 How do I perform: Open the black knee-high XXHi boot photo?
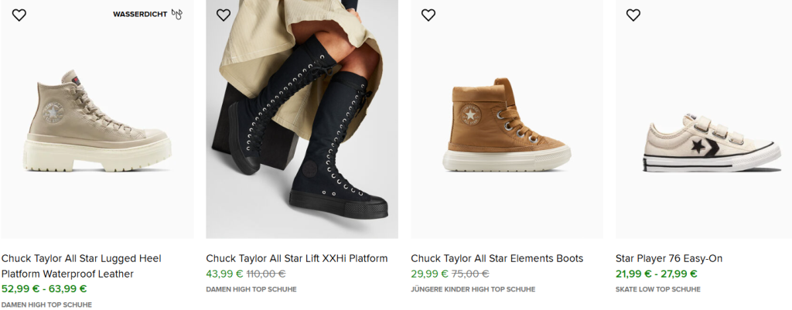(x=302, y=124)
